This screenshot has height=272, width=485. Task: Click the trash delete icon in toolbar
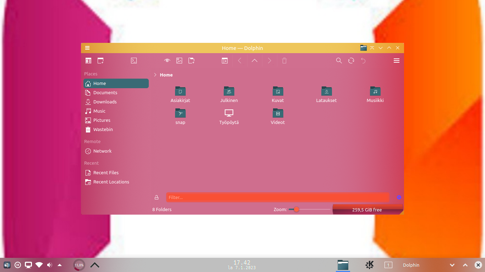pyautogui.click(x=284, y=61)
